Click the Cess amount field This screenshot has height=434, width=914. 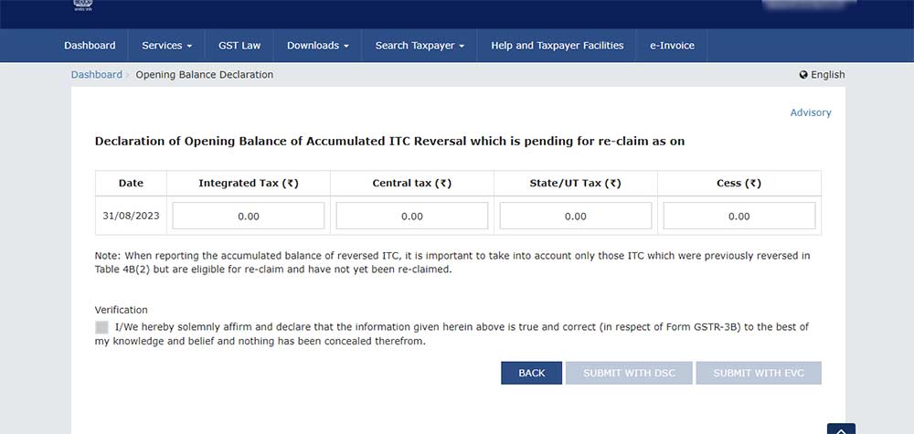pyautogui.click(x=739, y=217)
